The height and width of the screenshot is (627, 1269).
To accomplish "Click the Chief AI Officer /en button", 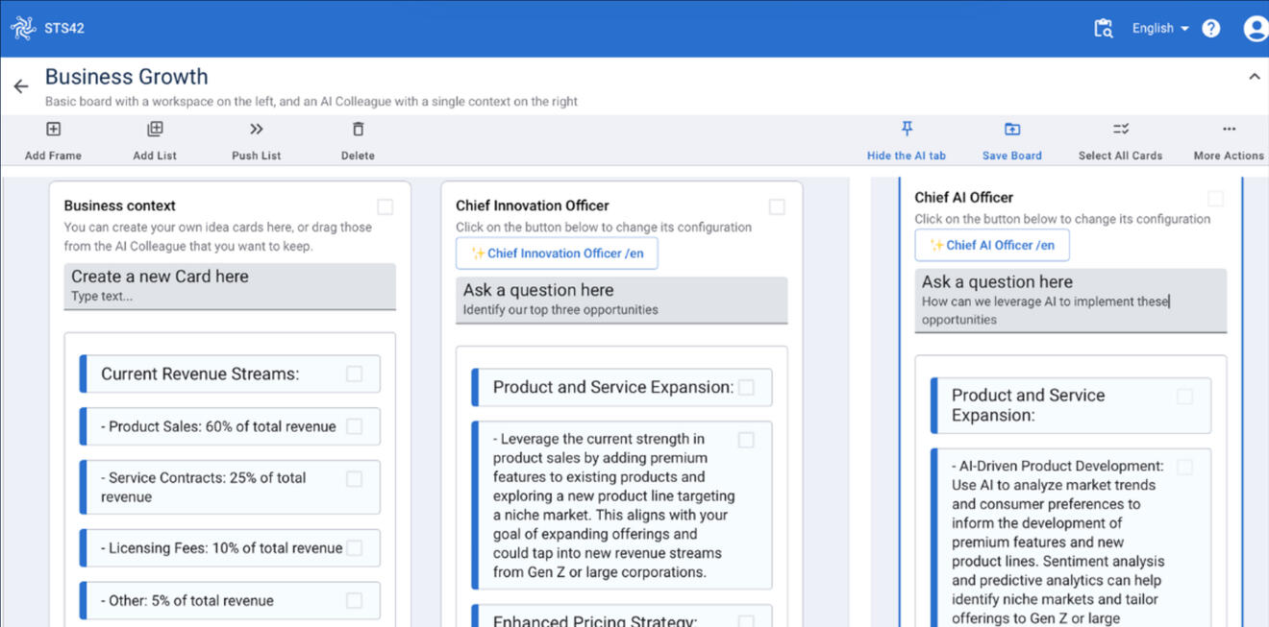I will 991,245.
